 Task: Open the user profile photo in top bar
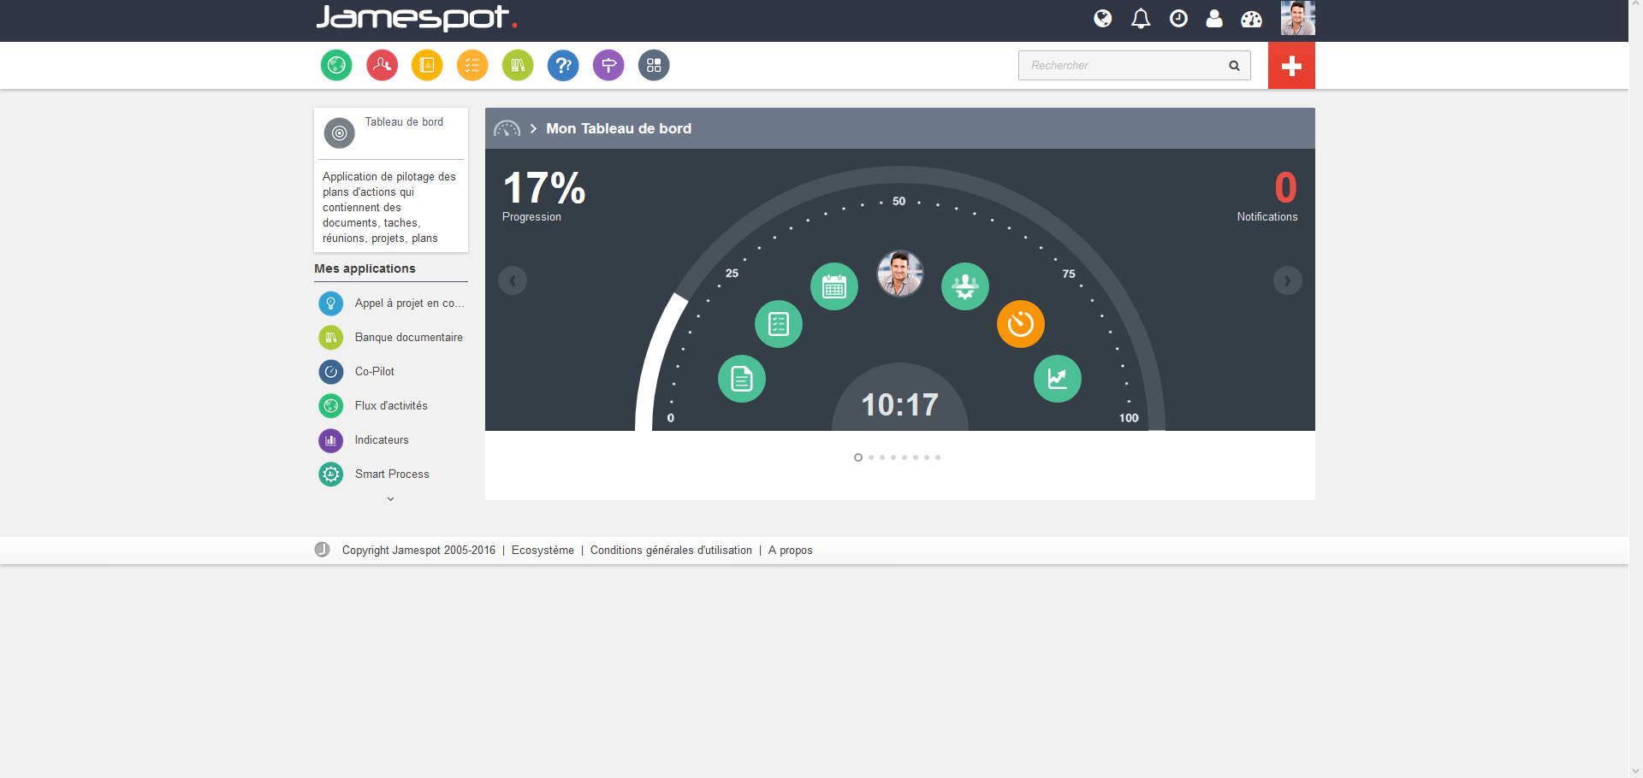pyautogui.click(x=1298, y=18)
